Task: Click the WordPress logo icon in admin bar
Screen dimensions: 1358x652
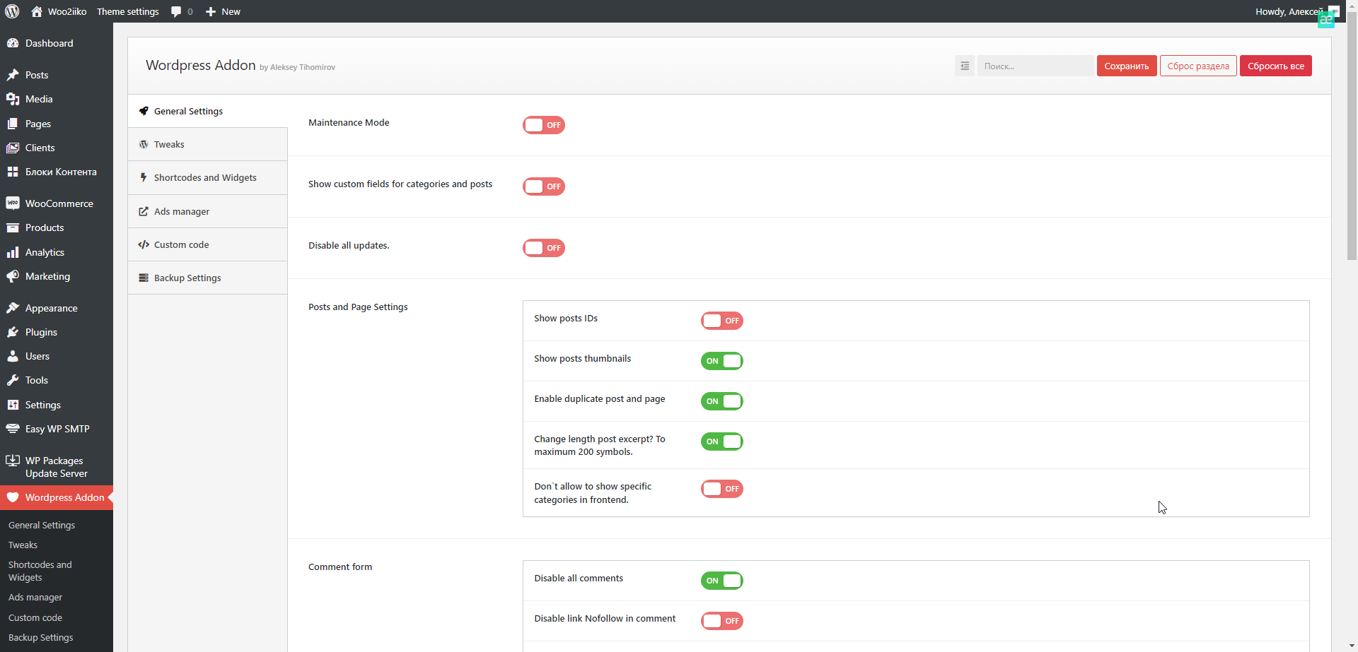Action: tap(12, 11)
